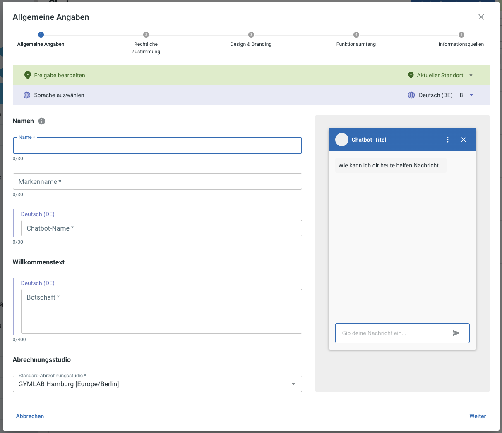Screen dimensions: 502x433
Task: Click the location pin beside Freigabe bearbeiten
Action: (x=27, y=75)
